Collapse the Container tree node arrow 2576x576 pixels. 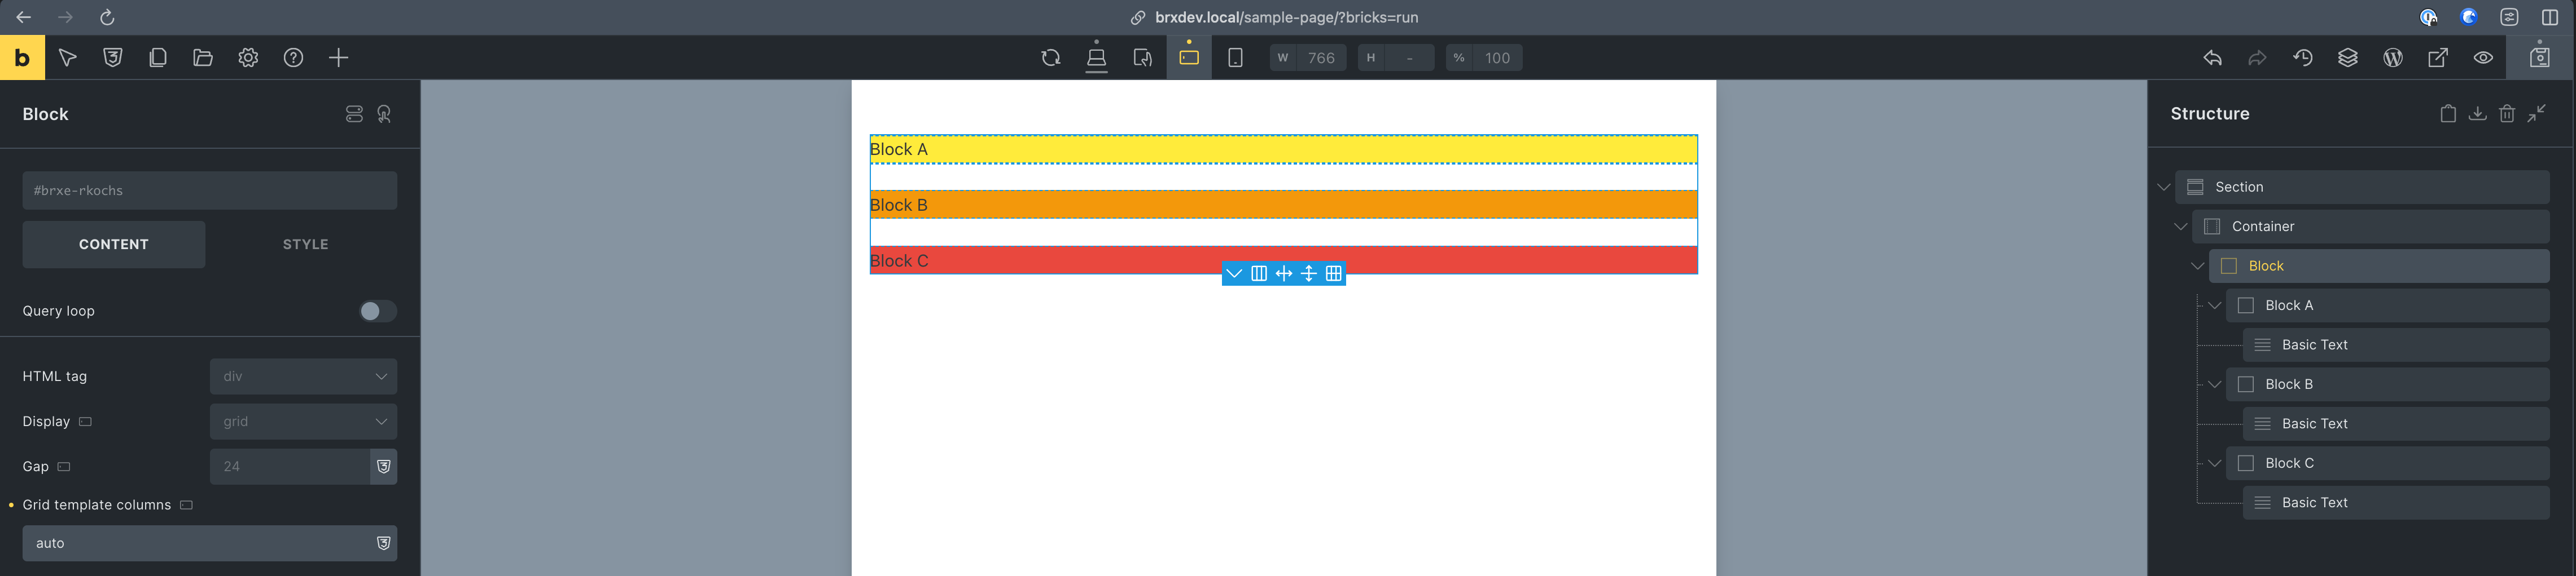pyautogui.click(x=2181, y=227)
